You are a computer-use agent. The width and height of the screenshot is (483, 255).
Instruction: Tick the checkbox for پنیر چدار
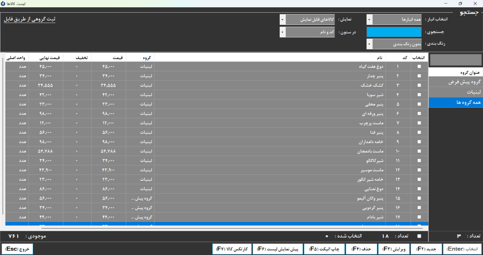[x=419, y=76]
